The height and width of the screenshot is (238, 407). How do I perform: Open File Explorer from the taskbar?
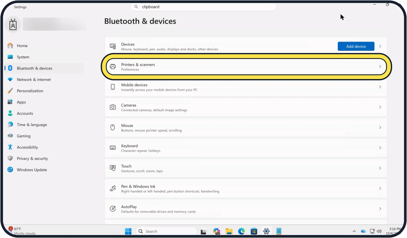[x=229, y=231]
